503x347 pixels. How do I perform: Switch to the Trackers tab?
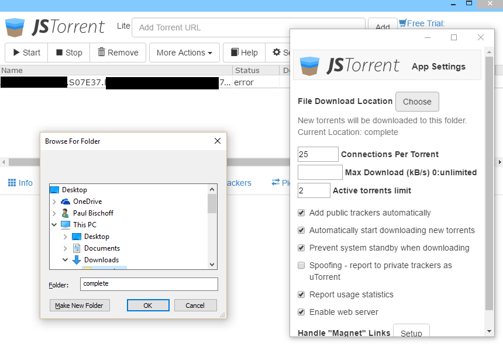pos(239,183)
